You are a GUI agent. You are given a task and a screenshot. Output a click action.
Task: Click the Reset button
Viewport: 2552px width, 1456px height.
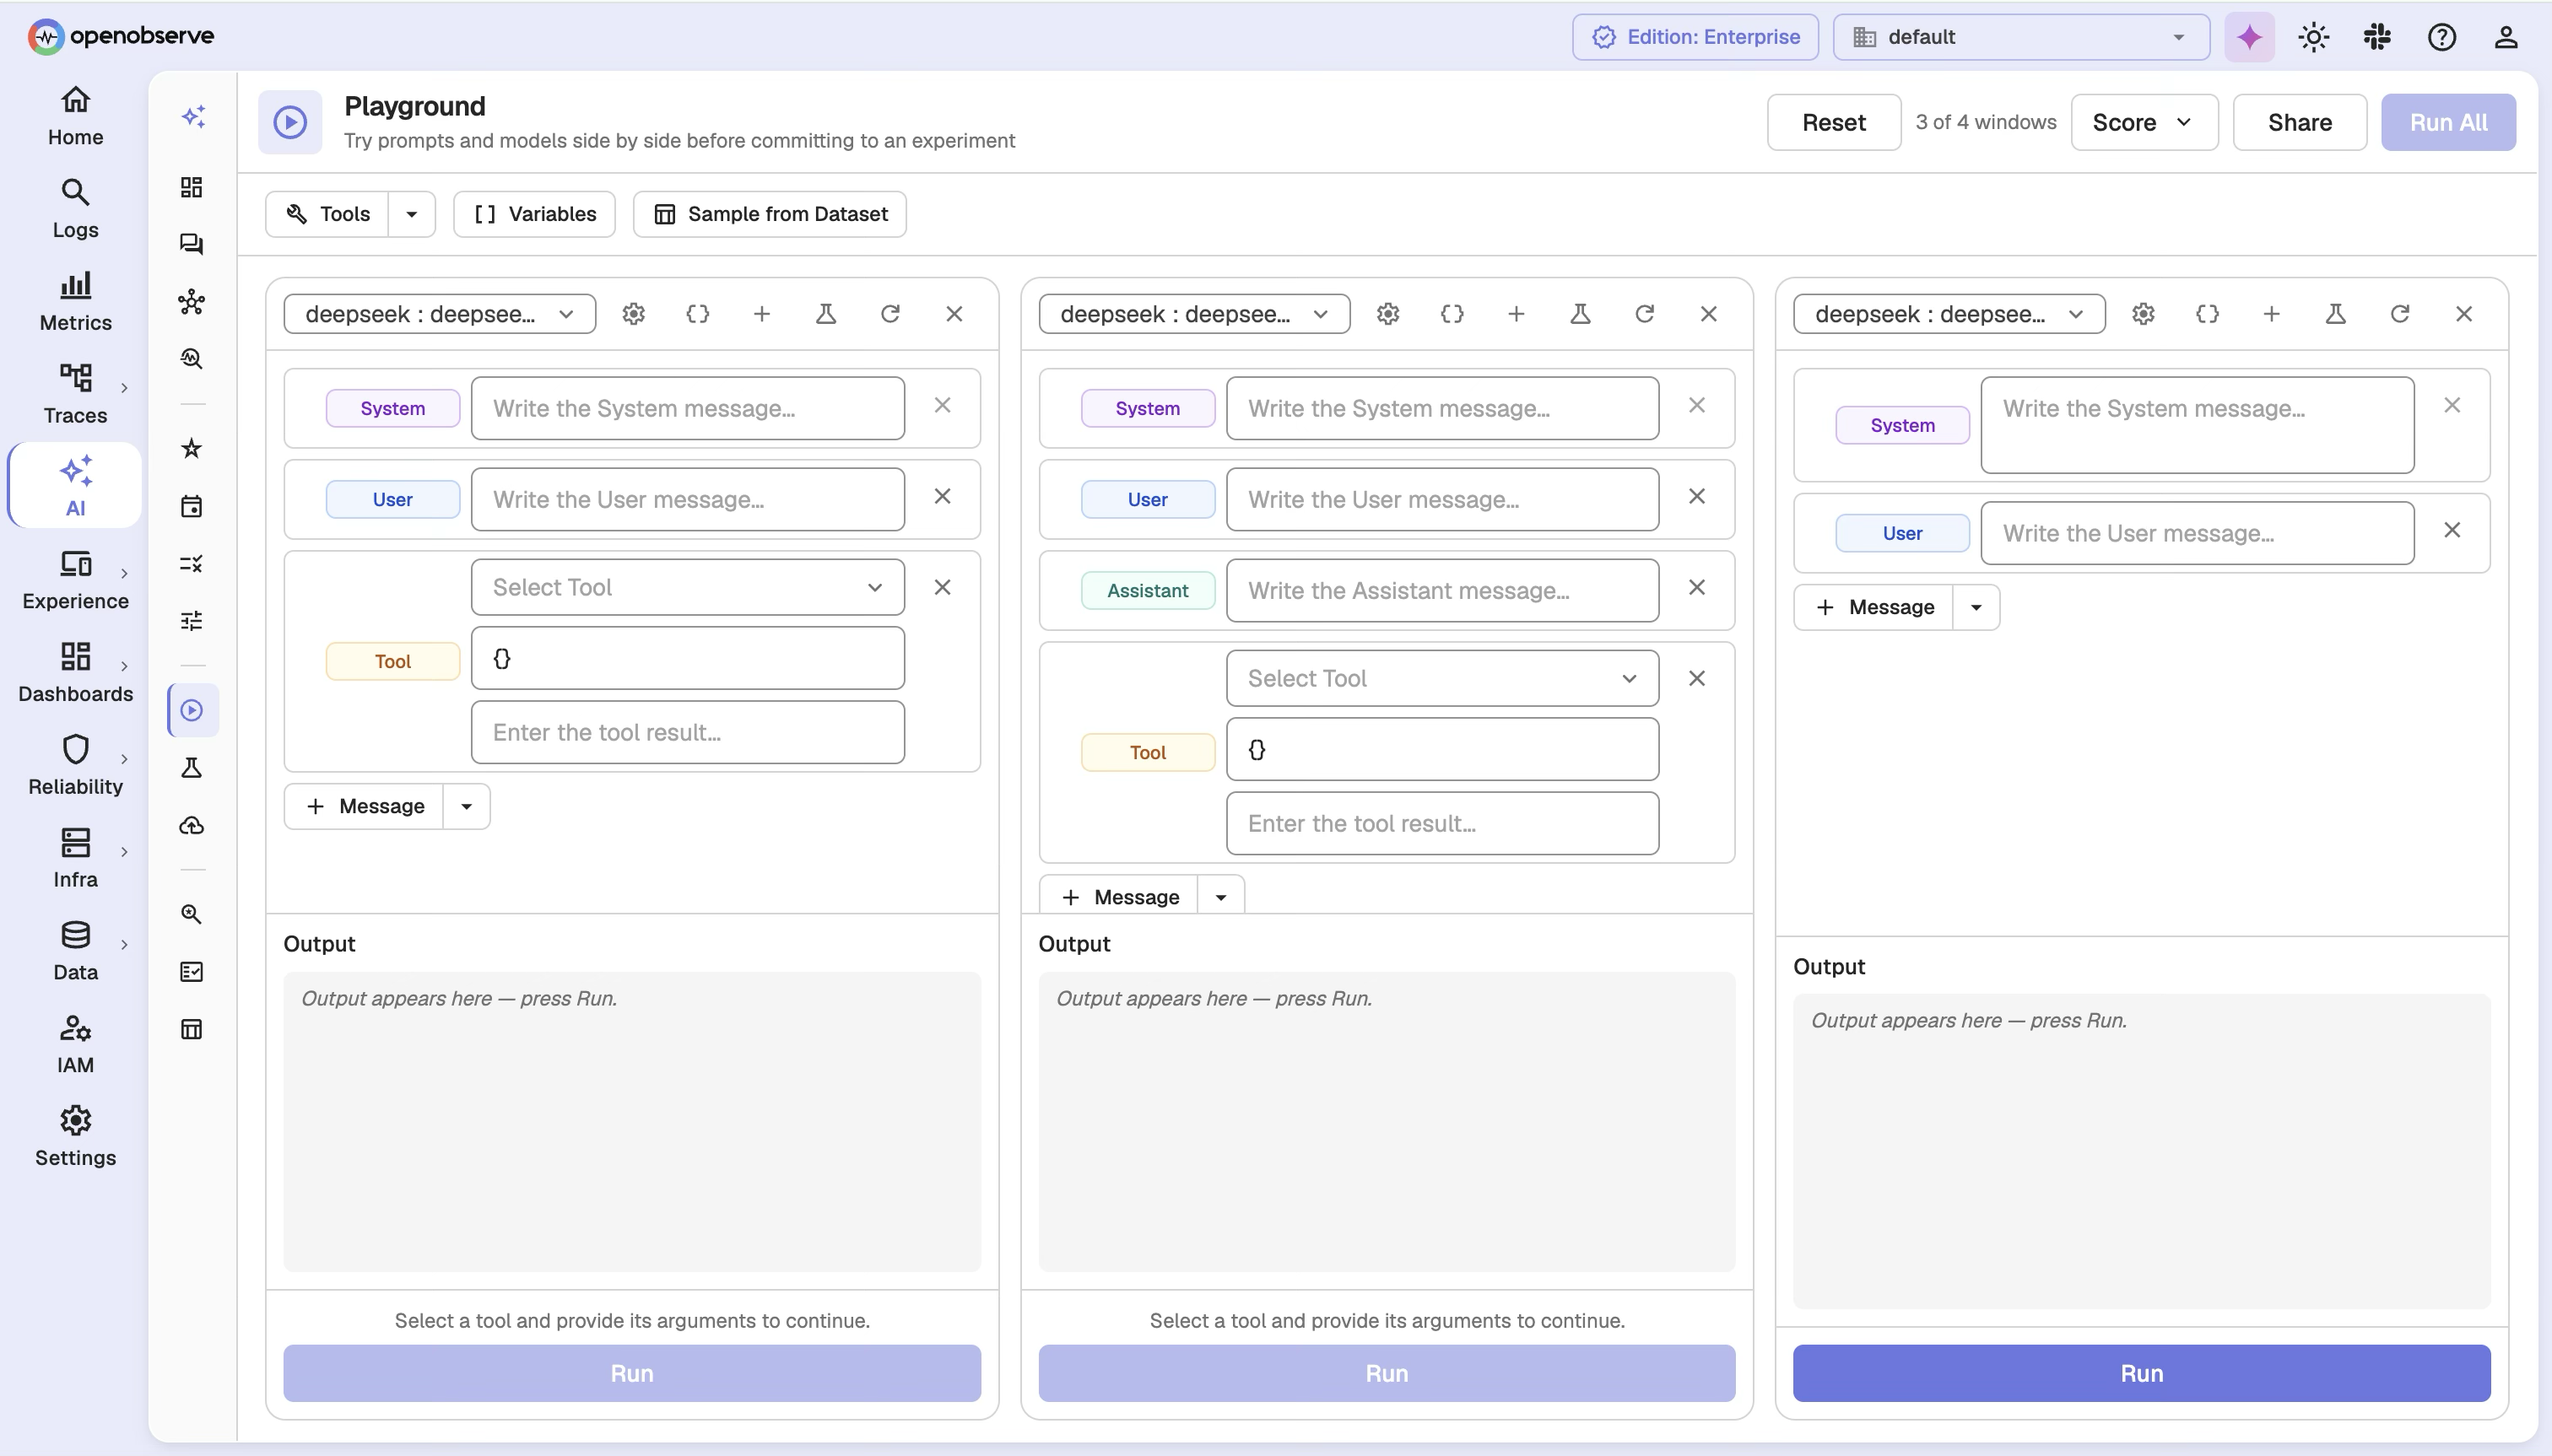tap(1834, 122)
